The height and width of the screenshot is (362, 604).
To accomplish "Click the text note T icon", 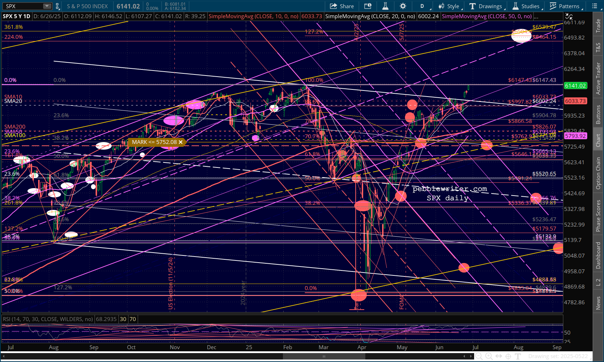I will point(518,356).
